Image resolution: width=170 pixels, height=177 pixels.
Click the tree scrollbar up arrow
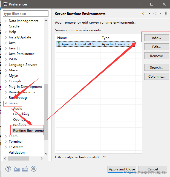click(x=46, y=21)
